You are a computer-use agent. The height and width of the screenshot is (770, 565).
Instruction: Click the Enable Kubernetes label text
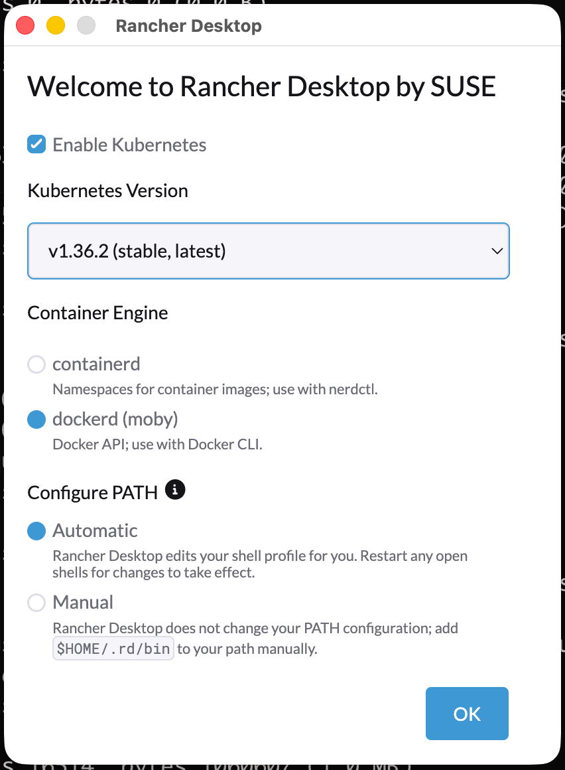pos(129,145)
